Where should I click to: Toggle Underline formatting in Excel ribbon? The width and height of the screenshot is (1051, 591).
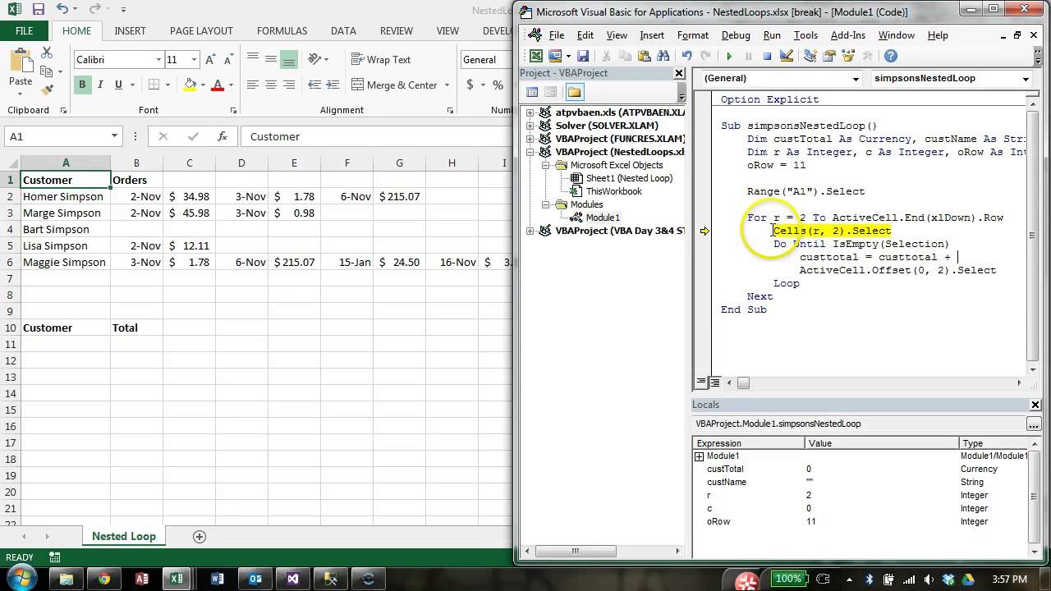(118, 85)
